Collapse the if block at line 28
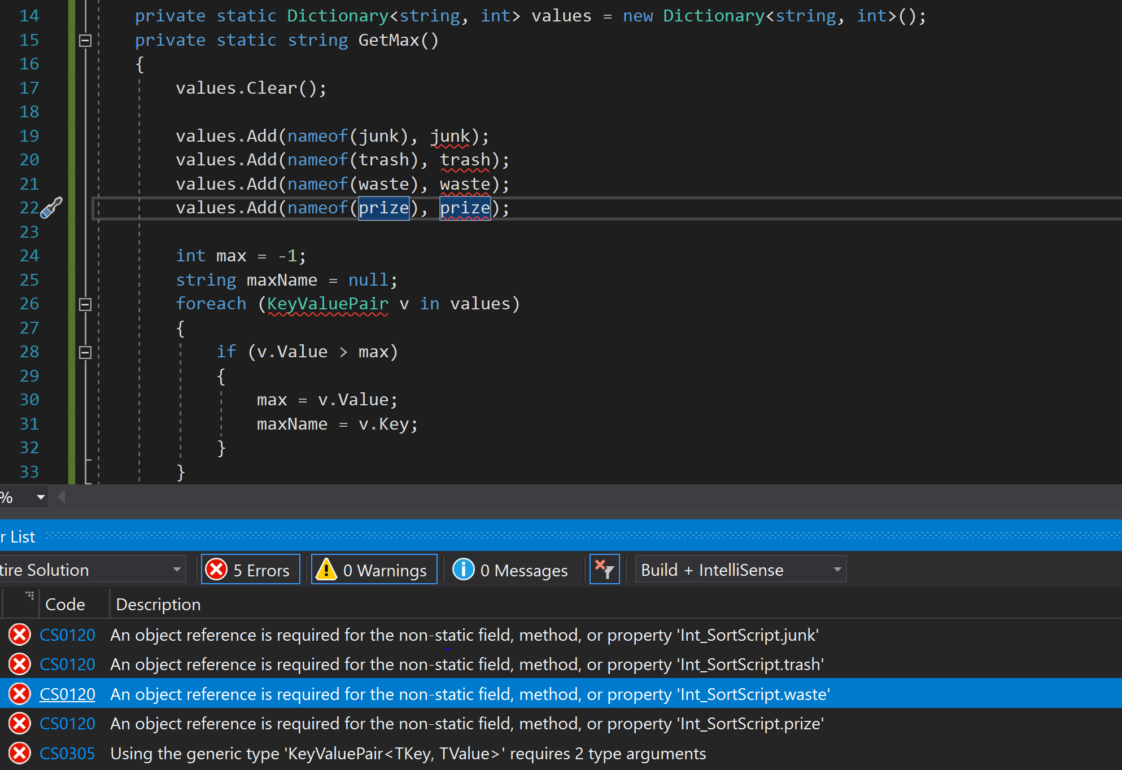The width and height of the screenshot is (1122, 770). tap(85, 353)
